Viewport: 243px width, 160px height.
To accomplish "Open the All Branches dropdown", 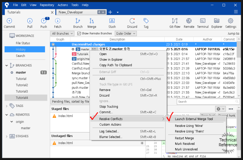I will [x=62, y=33].
